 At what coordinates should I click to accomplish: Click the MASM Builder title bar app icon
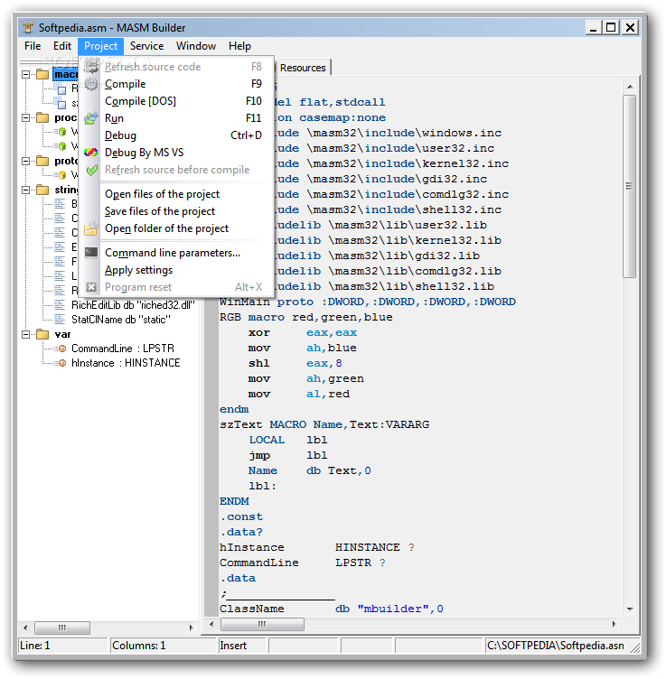click(x=28, y=27)
